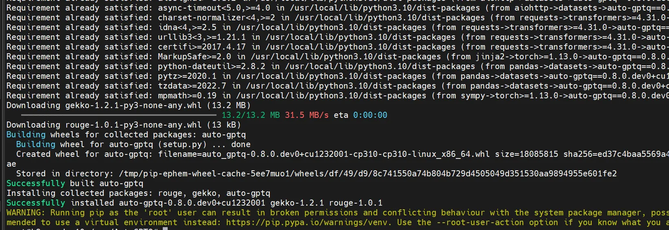Click the red 31.5 MB/s speed value
Image resolution: width=669 pixels, height=230 pixels.
pyautogui.click(x=306, y=115)
